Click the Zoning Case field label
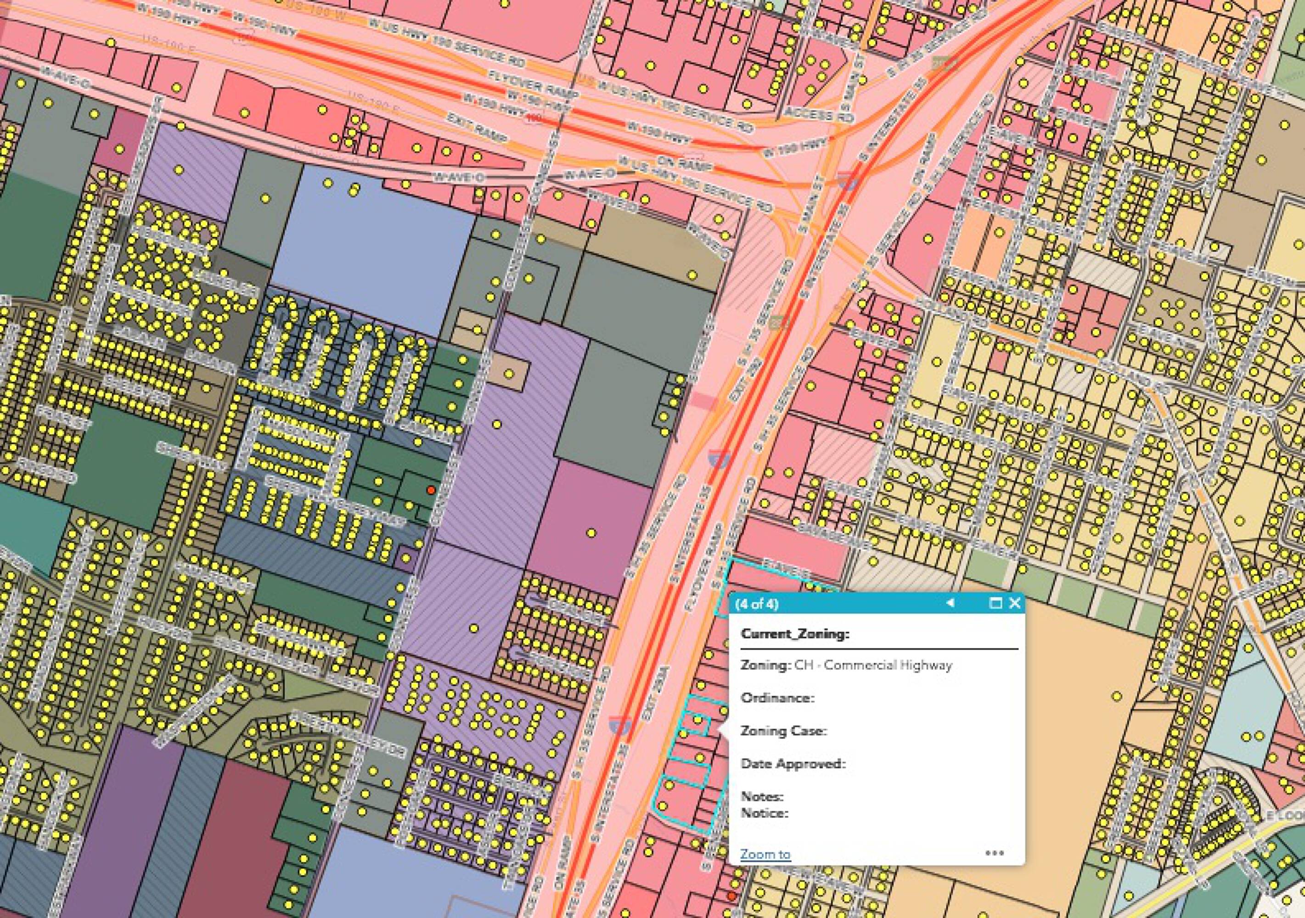The height and width of the screenshot is (918, 1305). 784,731
